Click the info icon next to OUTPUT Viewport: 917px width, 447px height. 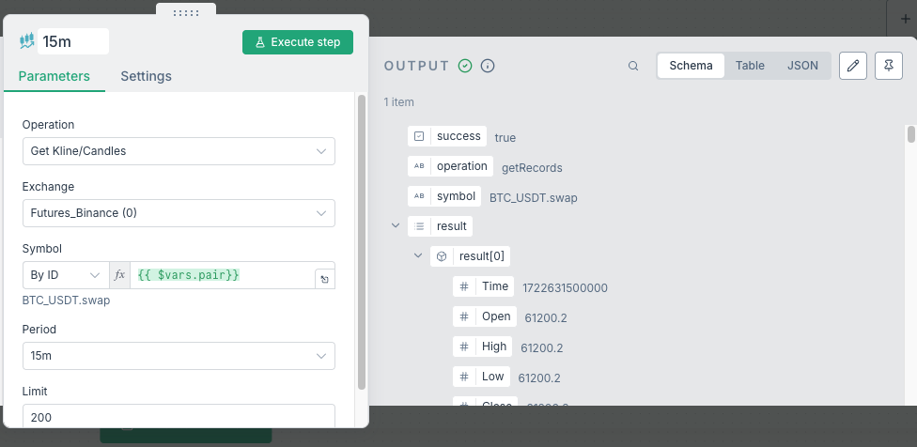(x=488, y=66)
